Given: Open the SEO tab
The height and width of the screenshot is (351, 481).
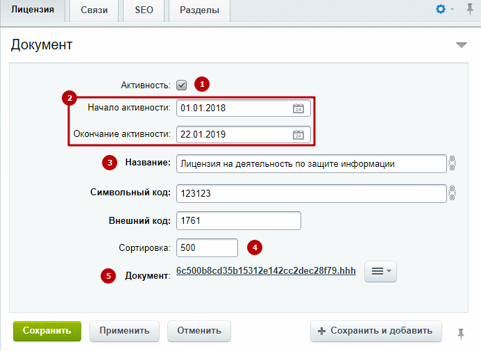Looking at the screenshot, I should (x=144, y=10).
